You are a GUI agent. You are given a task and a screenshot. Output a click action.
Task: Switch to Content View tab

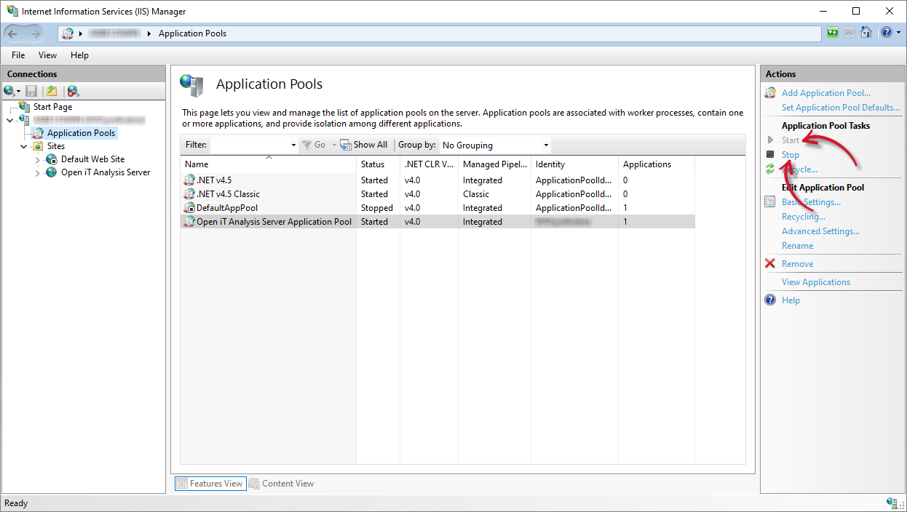287,483
